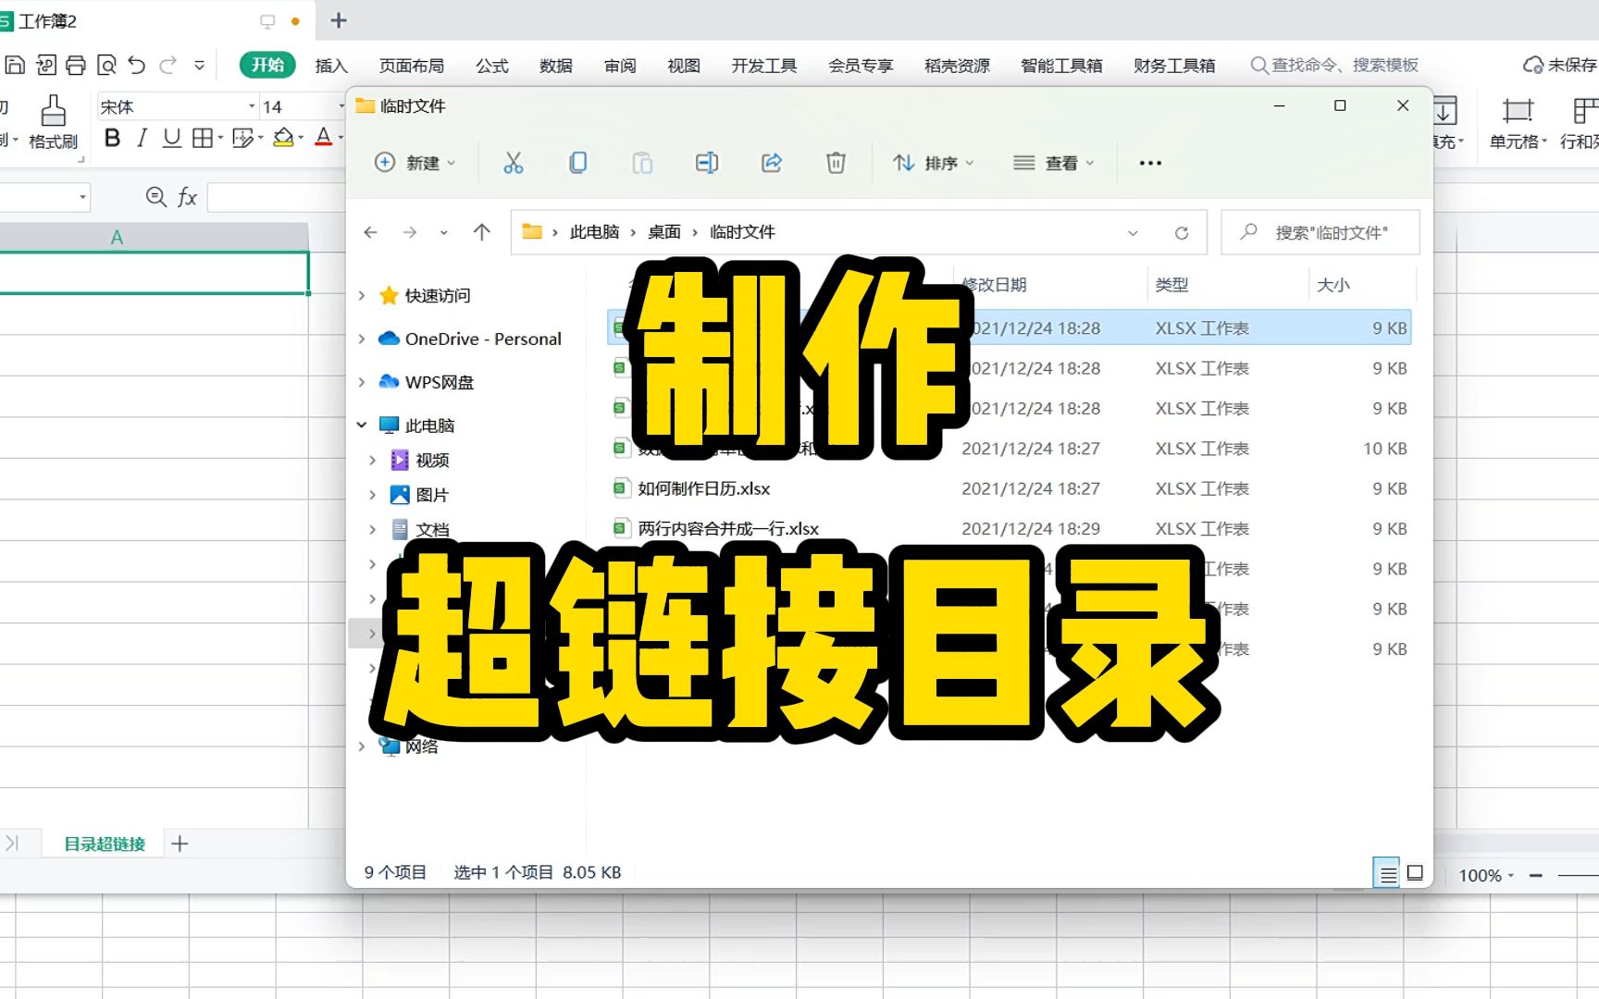Viewport: 1599px width, 999px height.
Task: Toggle italic formatting in WPS
Action: (142, 138)
